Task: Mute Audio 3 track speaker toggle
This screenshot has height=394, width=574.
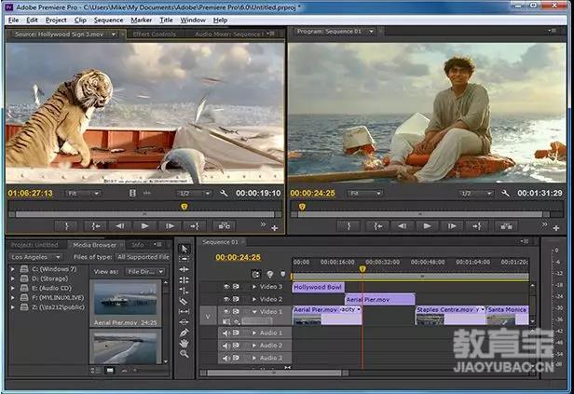Action: tap(225, 358)
